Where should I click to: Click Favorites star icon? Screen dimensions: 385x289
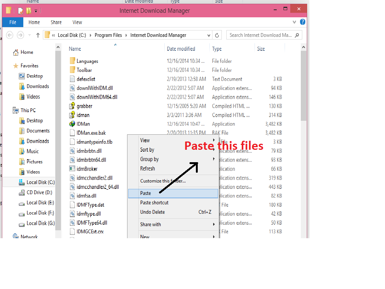[x=16, y=65]
